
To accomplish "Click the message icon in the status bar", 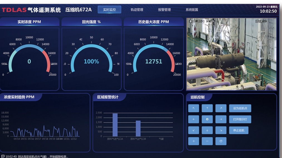I will 3,156.
